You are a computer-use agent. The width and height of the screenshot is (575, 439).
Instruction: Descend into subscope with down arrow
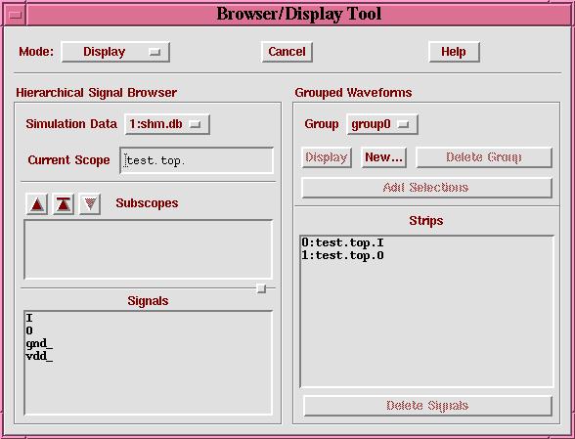tap(90, 204)
